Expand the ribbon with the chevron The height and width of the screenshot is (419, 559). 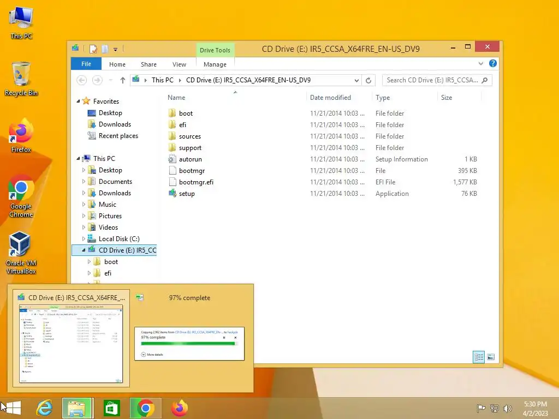480,63
